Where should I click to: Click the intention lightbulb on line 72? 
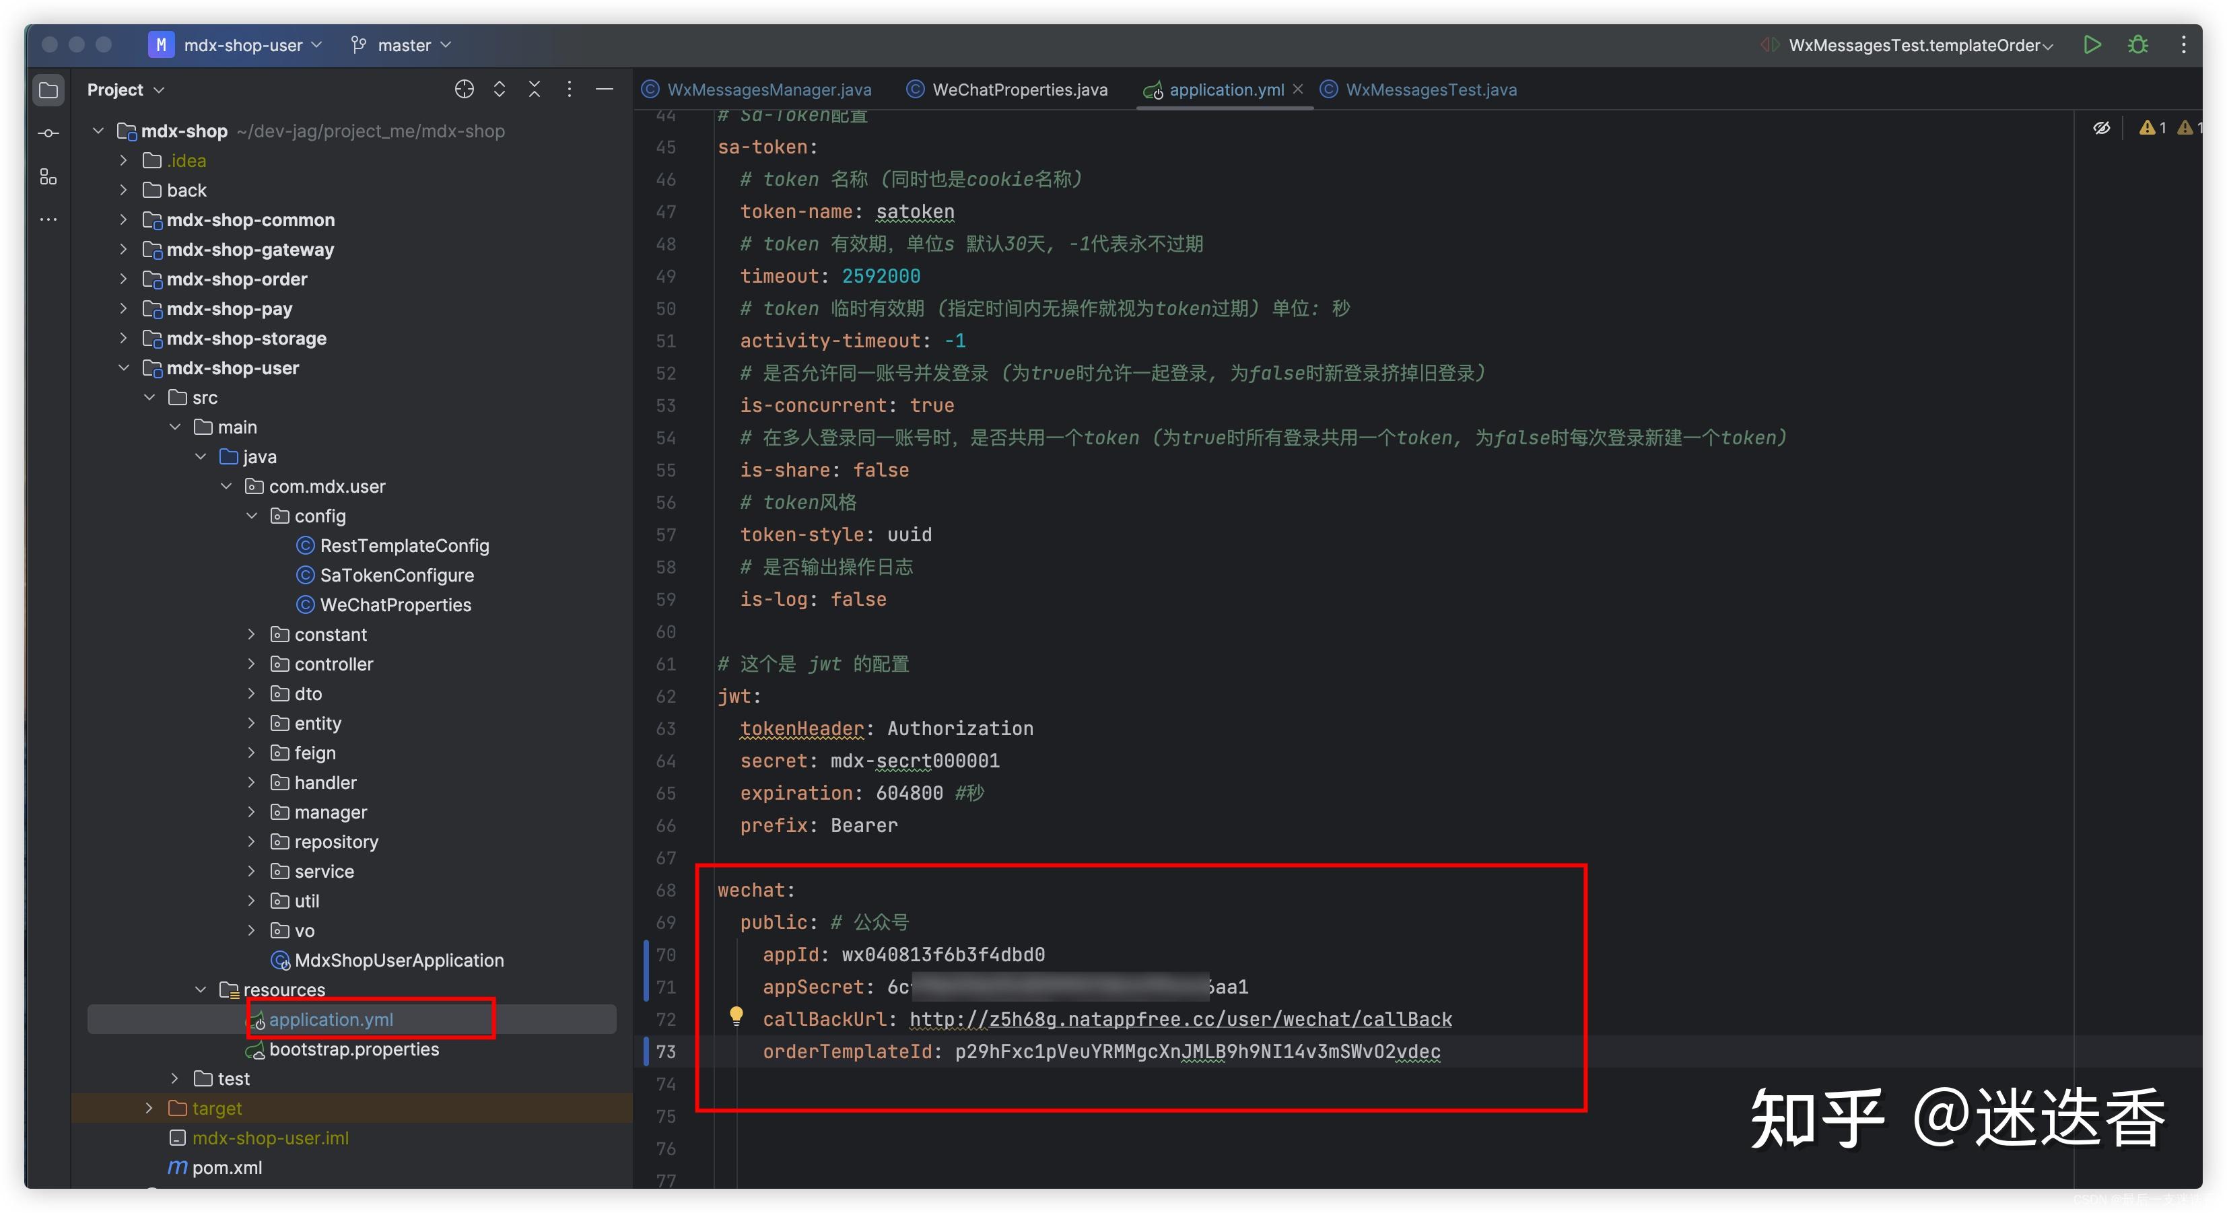(x=736, y=1016)
